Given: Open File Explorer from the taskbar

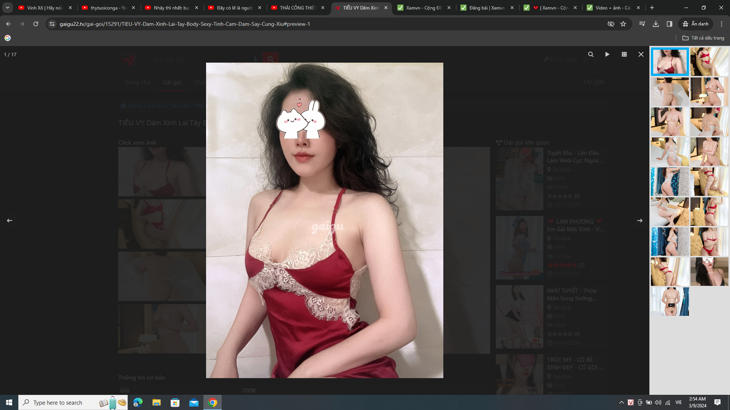Looking at the screenshot, I should (x=156, y=402).
